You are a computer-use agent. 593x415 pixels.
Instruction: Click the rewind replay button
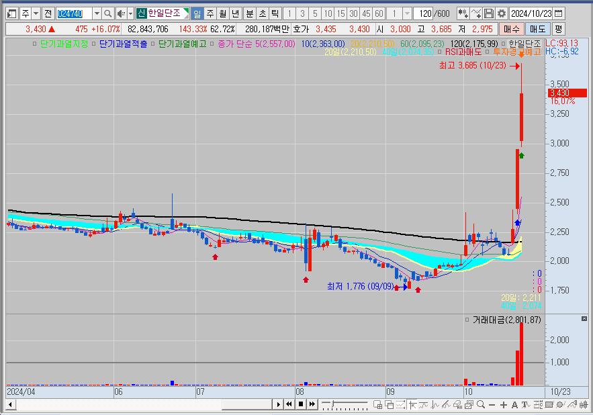coord(289,404)
